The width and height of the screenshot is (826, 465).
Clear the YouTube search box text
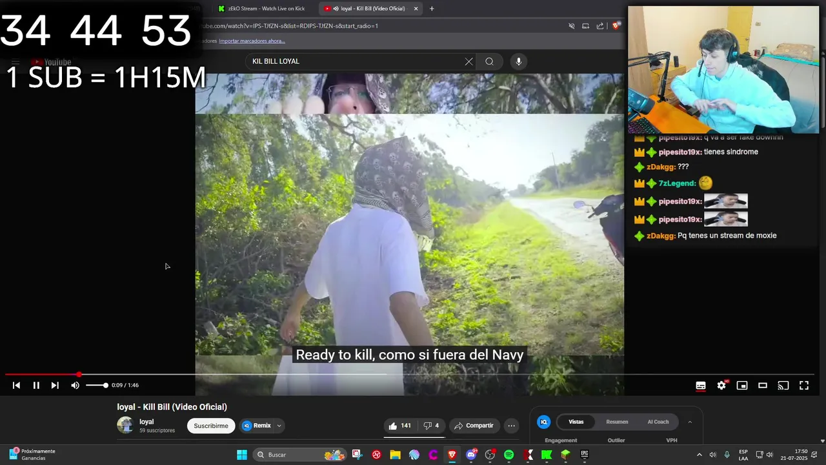468,61
